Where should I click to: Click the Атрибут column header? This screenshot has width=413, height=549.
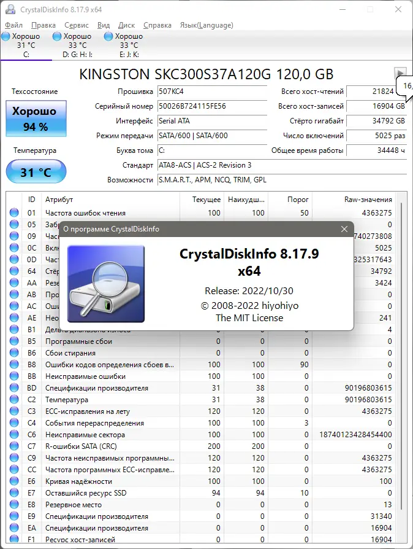tap(110, 200)
